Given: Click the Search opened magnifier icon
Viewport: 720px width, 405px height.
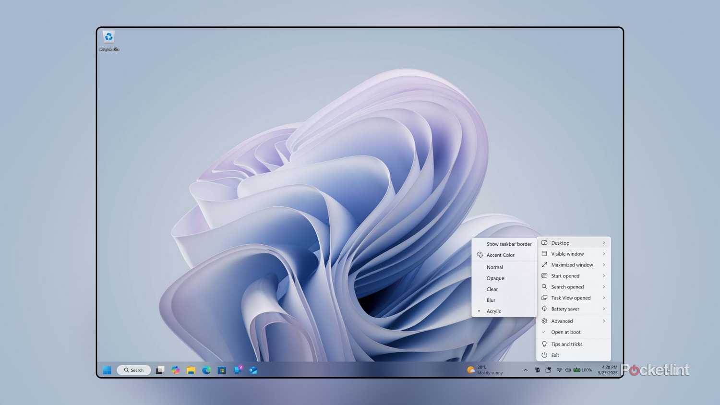Looking at the screenshot, I should point(544,286).
